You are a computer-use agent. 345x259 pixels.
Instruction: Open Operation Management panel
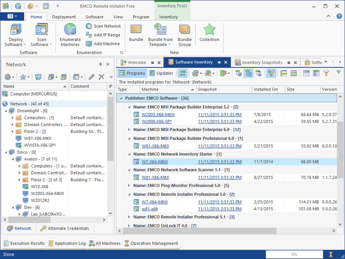tap(151, 243)
